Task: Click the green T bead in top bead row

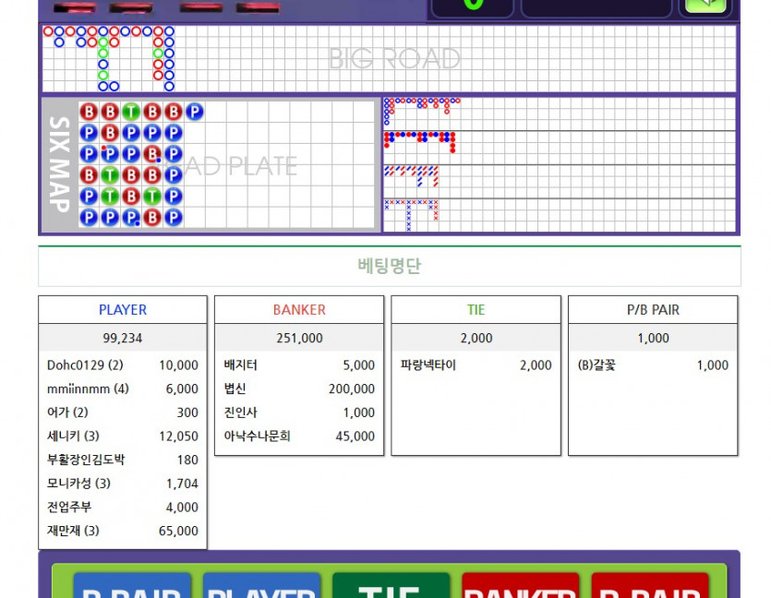Action: point(131,112)
